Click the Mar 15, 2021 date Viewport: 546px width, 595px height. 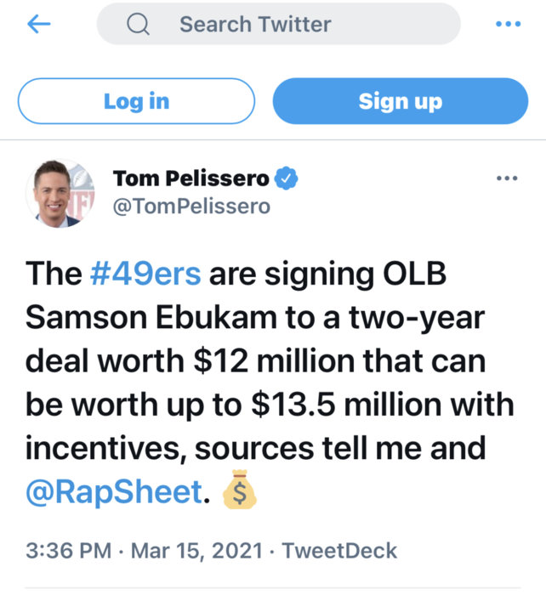(x=196, y=551)
